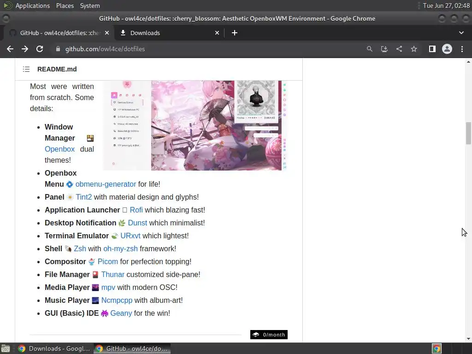Screen dimensions: 472x354
Task: Click Chrome tray icon in bottom panel
Action: pyautogui.click(x=437, y=348)
